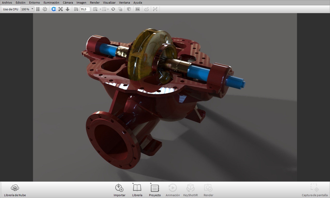Viewport: 330px width, 198px height.
Task: Select the pan camera arrows tool
Action: [61, 9]
